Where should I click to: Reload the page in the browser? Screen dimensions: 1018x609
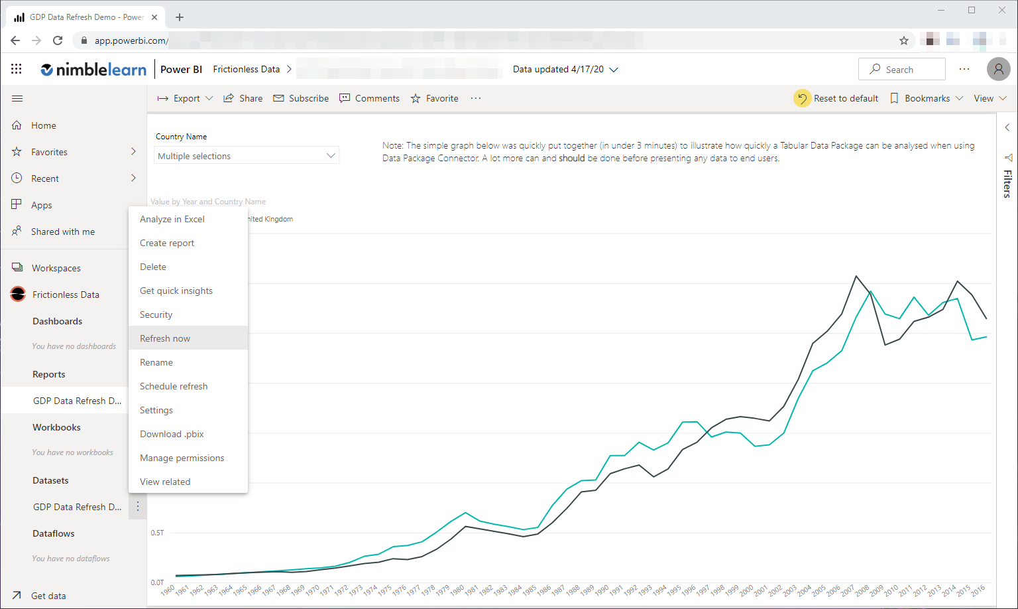(58, 40)
